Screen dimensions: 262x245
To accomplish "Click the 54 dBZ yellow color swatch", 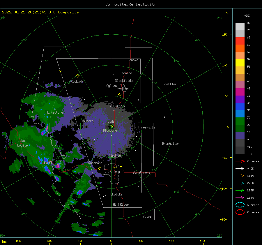I will (240, 63).
